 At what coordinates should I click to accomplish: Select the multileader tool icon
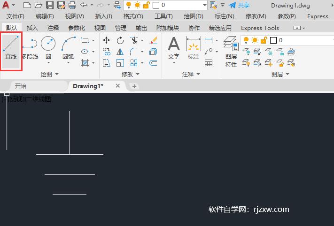point(208,52)
